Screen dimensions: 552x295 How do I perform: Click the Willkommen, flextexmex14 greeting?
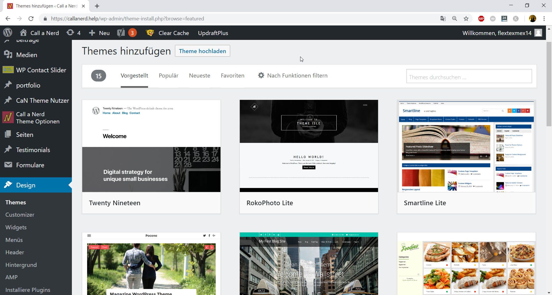[497, 33]
